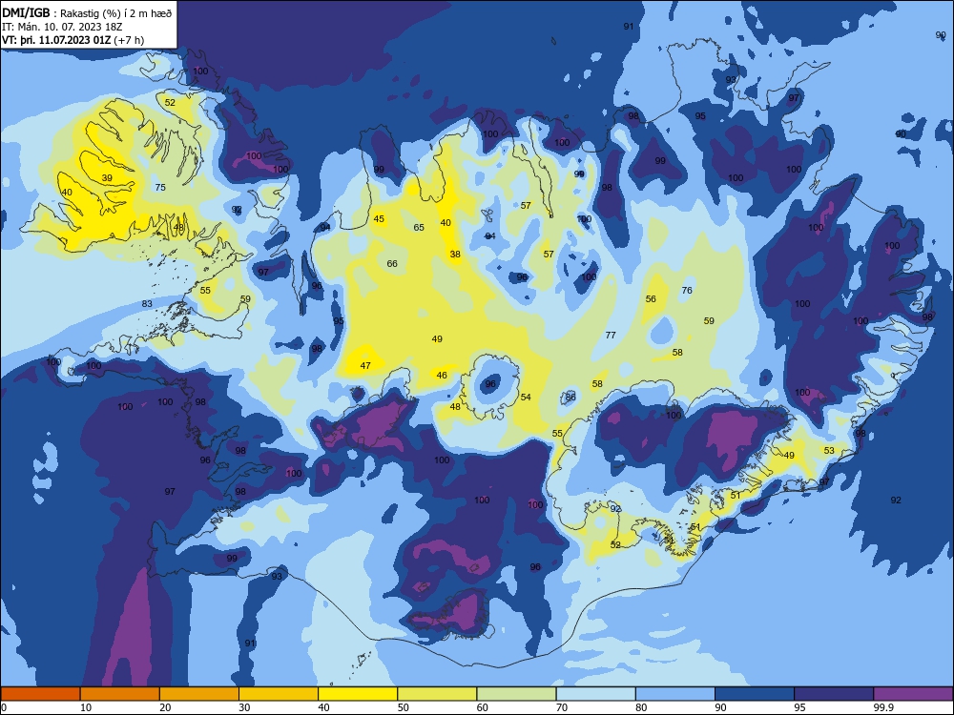954x715 pixels.
Task: Click the legend tick label '99.9'
Action: pyautogui.click(x=882, y=707)
